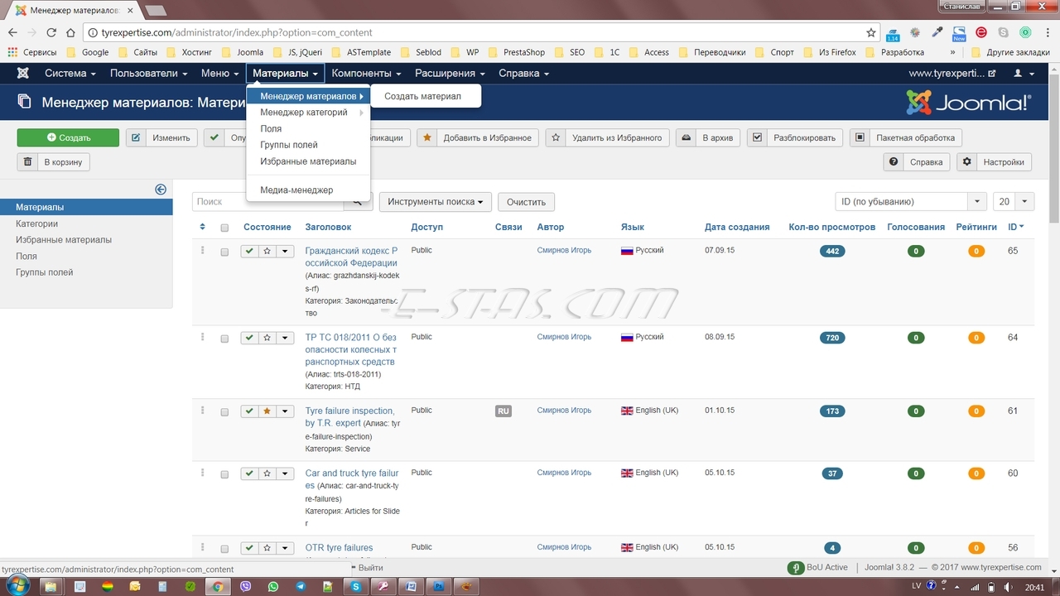This screenshot has width=1060, height=596.
Task: Click the В архив toolbar button
Action: (x=708, y=137)
